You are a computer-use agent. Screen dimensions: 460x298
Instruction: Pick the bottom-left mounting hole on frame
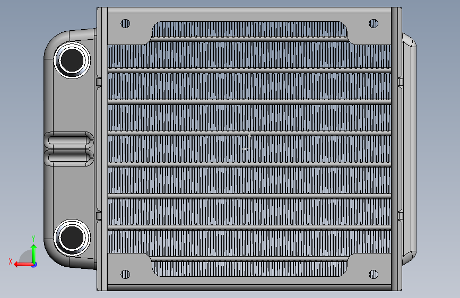tap(125, 274)
